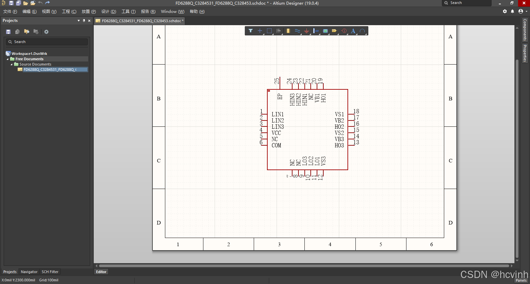Screen dimensions: 530x284
Task: Save the active document from the title bar
Action: (x=11, y=3)
